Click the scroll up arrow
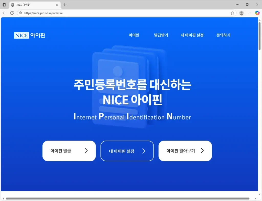 click(259, 20)
